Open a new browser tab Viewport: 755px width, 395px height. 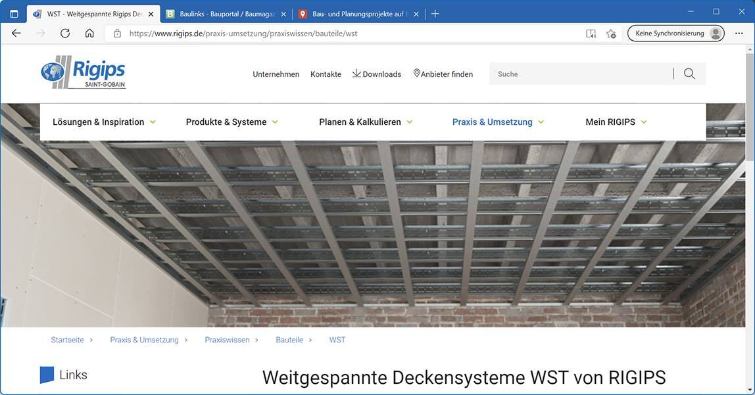pos(435,14)
